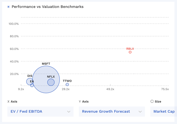The image size is (177, 124).
Task: Click the MSFT ticker label
Action: tap(46, 64)
